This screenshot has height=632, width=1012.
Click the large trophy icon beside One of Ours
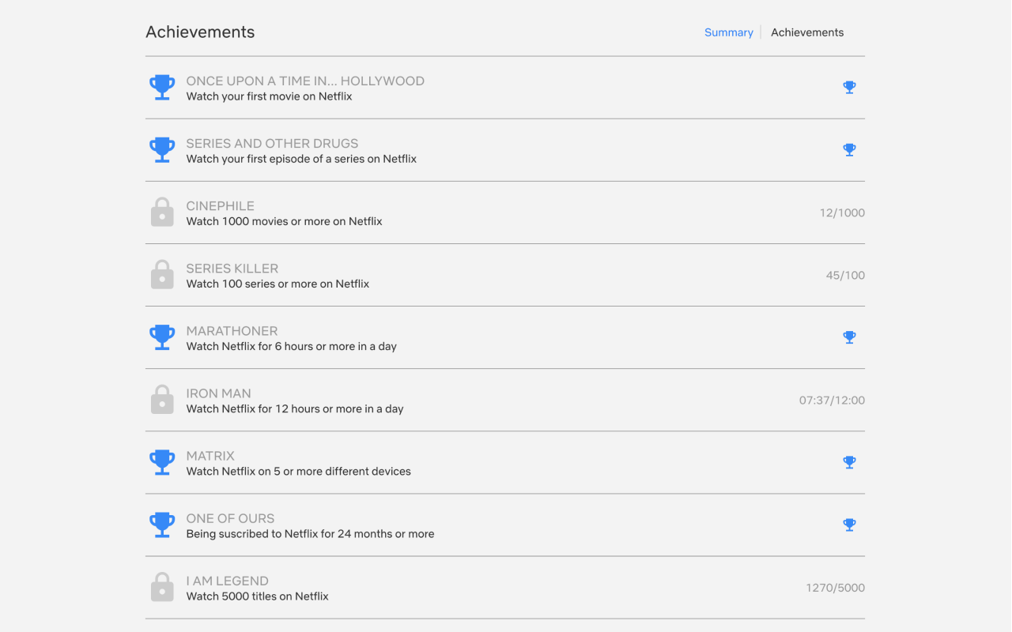click(162, 525)
